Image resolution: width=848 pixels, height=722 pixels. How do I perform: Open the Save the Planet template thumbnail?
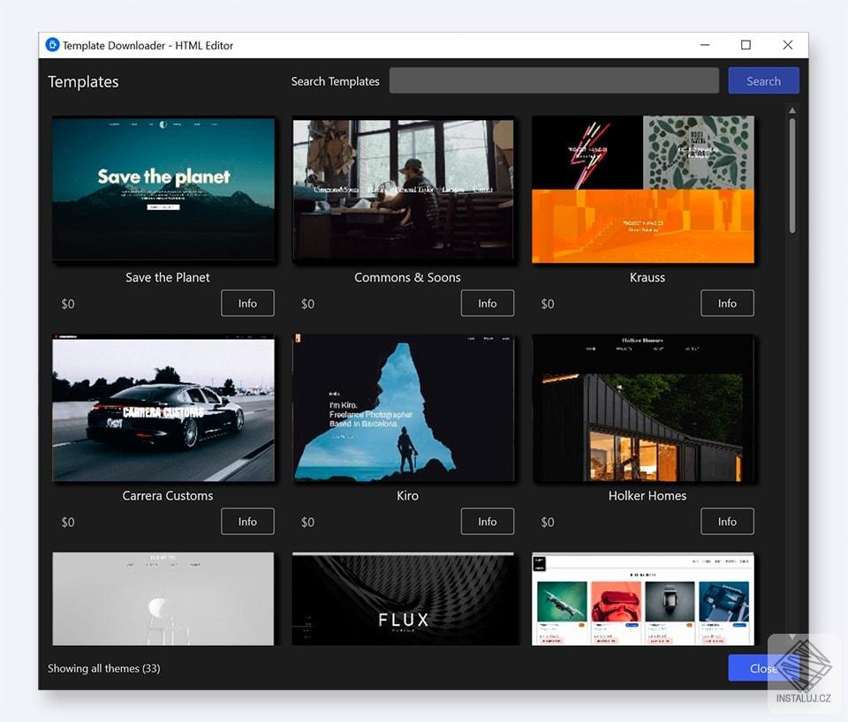pos(163,189)
